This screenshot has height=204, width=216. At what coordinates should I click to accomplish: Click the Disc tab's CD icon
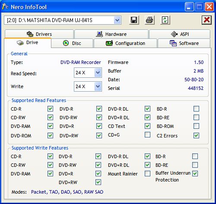click(x=66, y=43)
